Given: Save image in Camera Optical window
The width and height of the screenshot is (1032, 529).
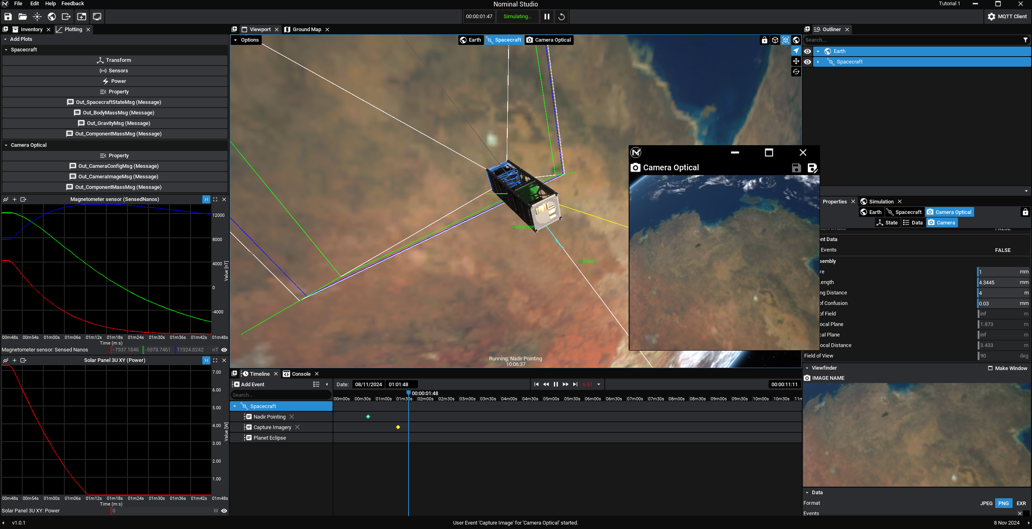Looking at the screenshot, I should [796, 168].
